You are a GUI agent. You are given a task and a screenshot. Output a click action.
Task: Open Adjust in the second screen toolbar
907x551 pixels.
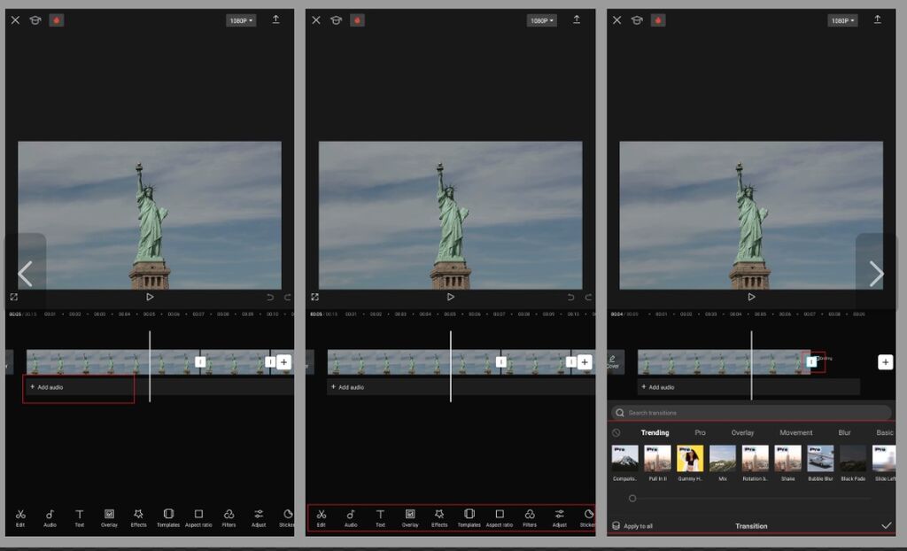point(560,517)
